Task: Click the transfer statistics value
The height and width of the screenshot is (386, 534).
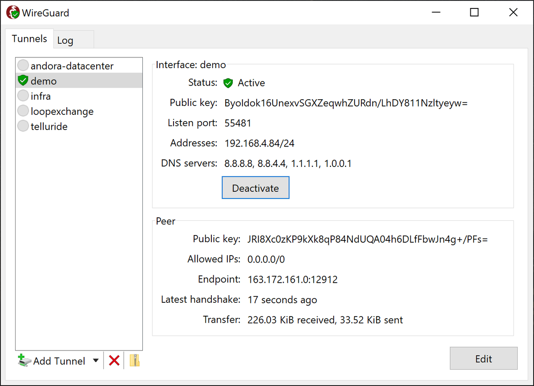Action: [x=325, y=320]
